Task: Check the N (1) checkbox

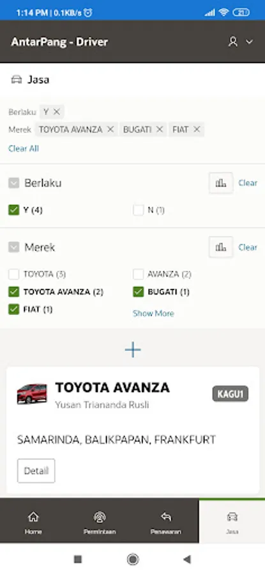Action: 138,210
